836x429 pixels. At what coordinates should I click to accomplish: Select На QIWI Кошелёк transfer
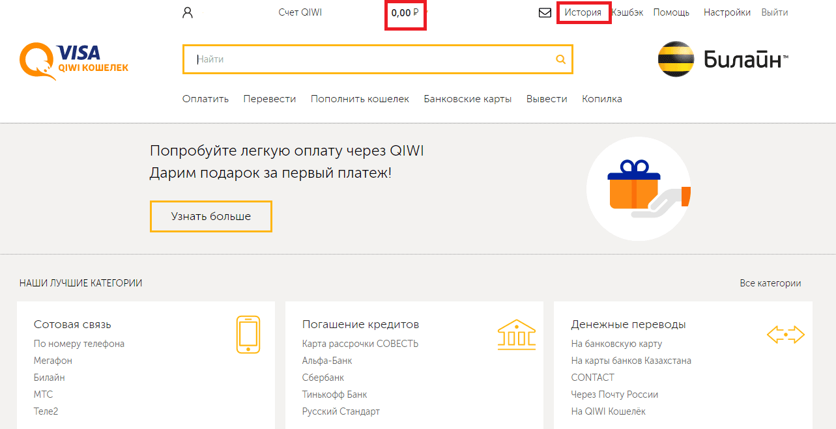point(609,411)
